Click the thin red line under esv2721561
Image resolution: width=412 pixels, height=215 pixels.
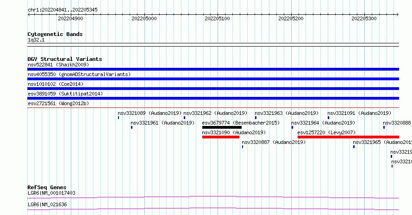pyautogui.click(x=213, y=107)
